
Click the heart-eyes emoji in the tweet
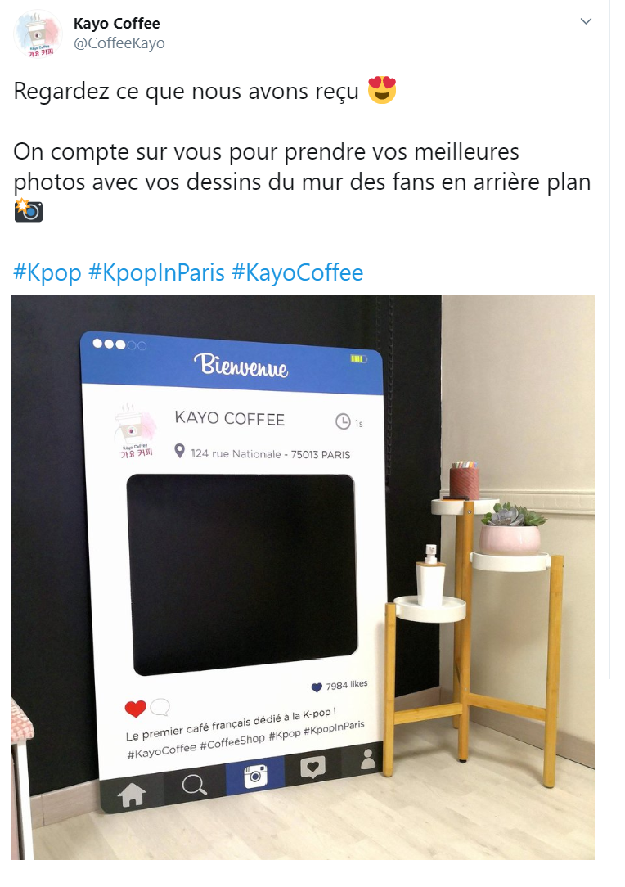382,91
